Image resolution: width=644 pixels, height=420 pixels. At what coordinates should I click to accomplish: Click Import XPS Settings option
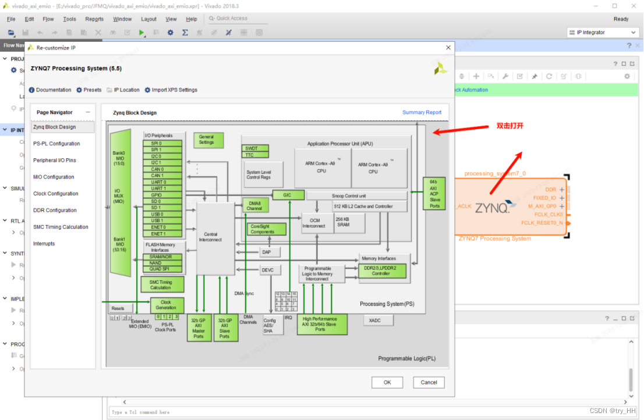point(171,90)
